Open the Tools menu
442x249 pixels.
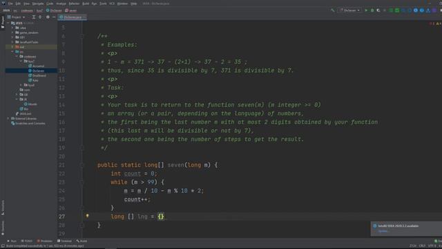click(x=103, y=3)
